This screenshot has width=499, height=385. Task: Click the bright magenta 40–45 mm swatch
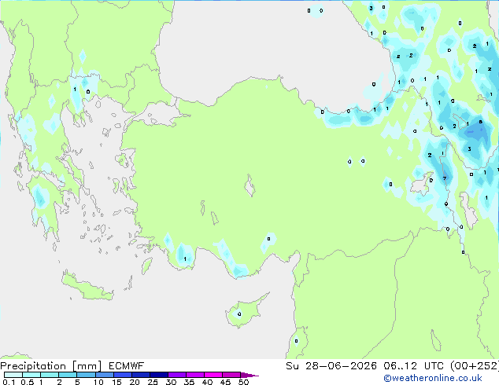(x=213, y=375)
